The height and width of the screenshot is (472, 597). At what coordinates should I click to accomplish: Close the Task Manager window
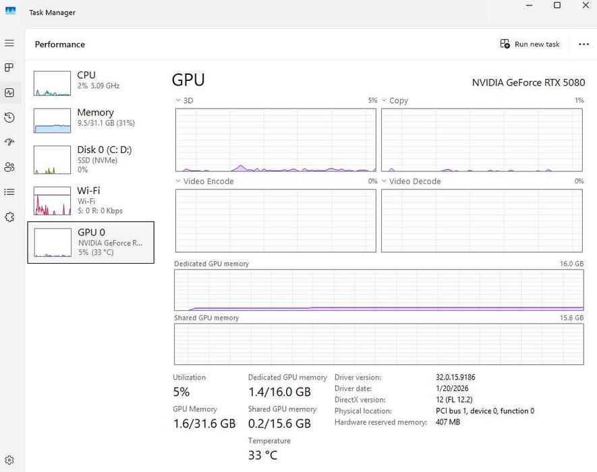tap(586, 5)
